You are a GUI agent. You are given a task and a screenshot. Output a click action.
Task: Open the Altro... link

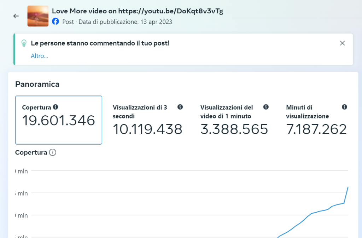(x=39, y=56)
